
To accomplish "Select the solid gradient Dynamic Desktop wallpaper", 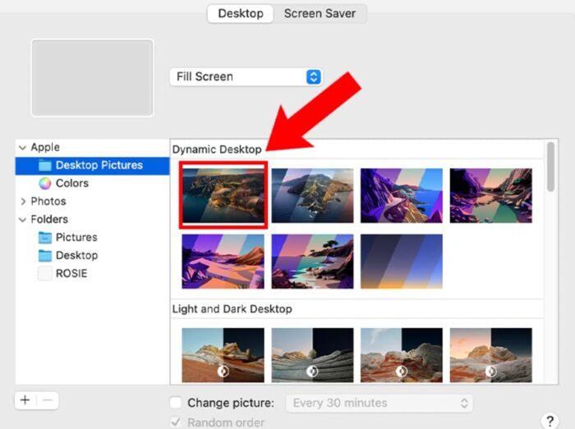I will [x=401, y=261].
